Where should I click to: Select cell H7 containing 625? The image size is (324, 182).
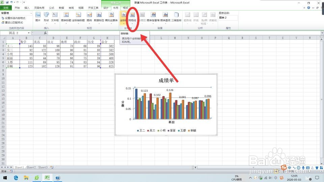[x=107, y=66]
